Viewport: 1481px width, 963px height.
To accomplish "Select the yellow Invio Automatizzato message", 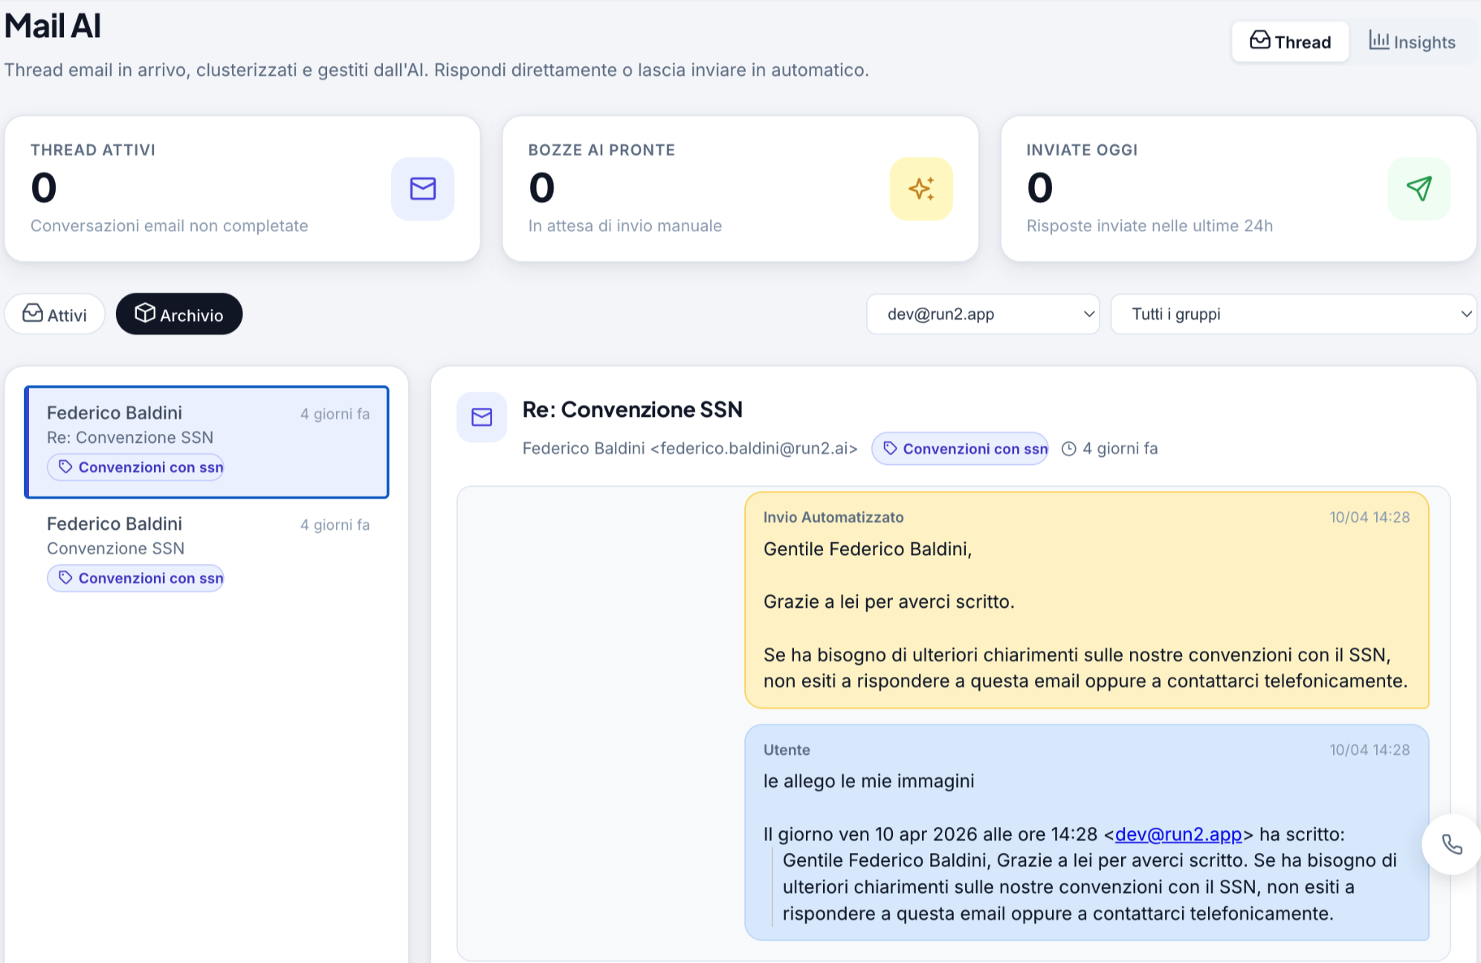I will 1087,599.
